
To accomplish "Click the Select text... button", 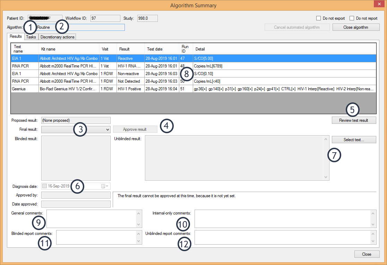I will (x=354, y=140).
